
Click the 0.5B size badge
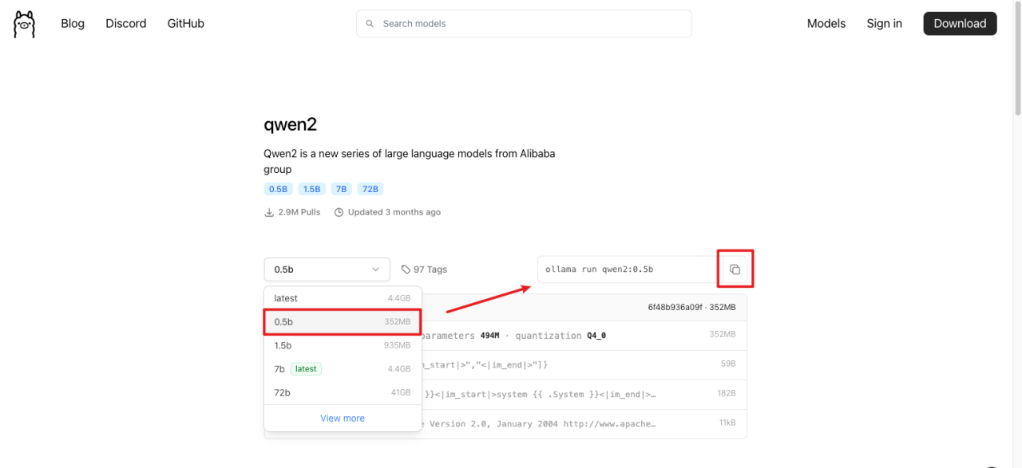point(278,189)
